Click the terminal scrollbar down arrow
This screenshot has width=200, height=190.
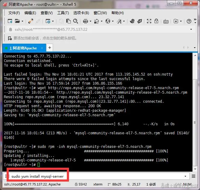195,169
